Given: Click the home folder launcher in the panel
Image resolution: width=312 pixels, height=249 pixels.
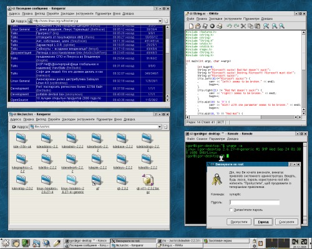Looking at the screenshot, I should click(x=36, y=243).
